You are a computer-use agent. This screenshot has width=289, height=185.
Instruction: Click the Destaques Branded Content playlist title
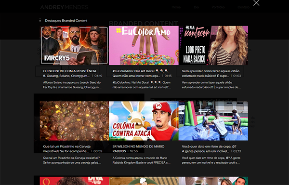tap(66, 20)
